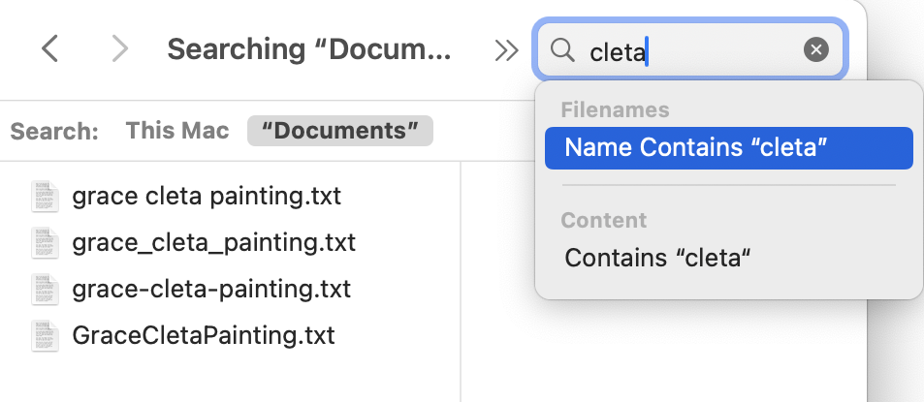The width and height of the screenshot is (924, 402).
Task: Click the Filenames section header in suggestions
Action: click(616, 110)
